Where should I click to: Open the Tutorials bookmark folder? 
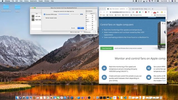(110, 15)
